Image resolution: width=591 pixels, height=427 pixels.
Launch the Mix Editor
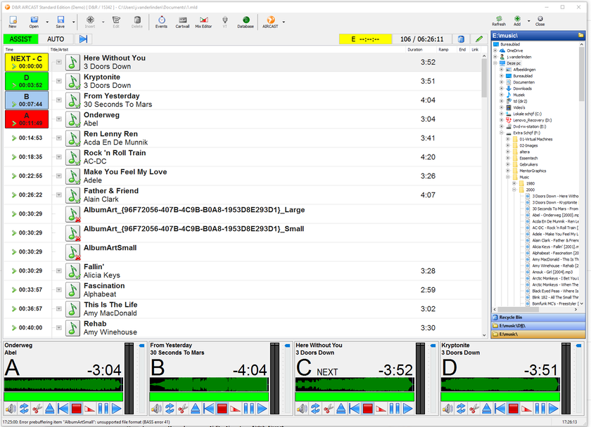click(x=203, y=22)
